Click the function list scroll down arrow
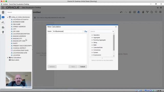 tap(114, 56)
